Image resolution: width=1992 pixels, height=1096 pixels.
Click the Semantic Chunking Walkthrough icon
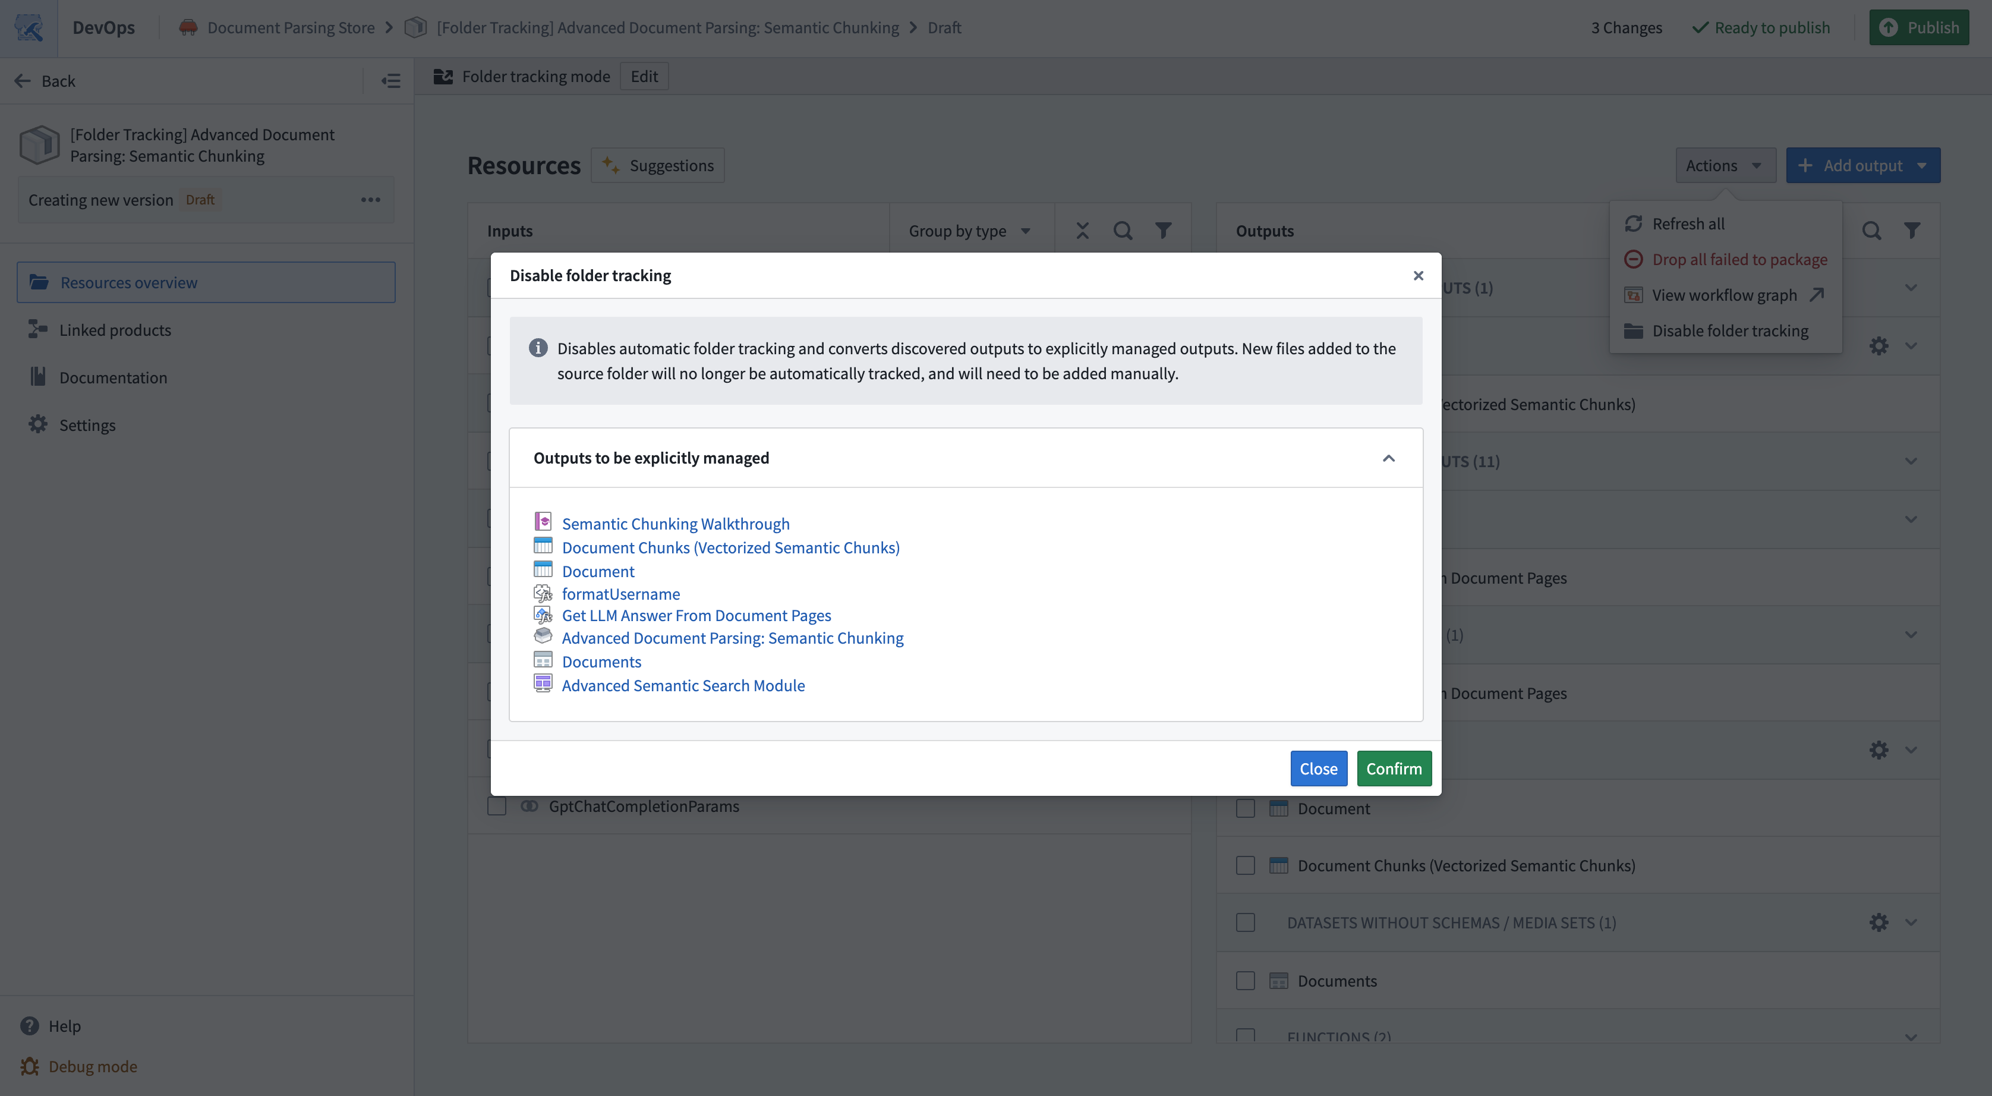(543, 521)
